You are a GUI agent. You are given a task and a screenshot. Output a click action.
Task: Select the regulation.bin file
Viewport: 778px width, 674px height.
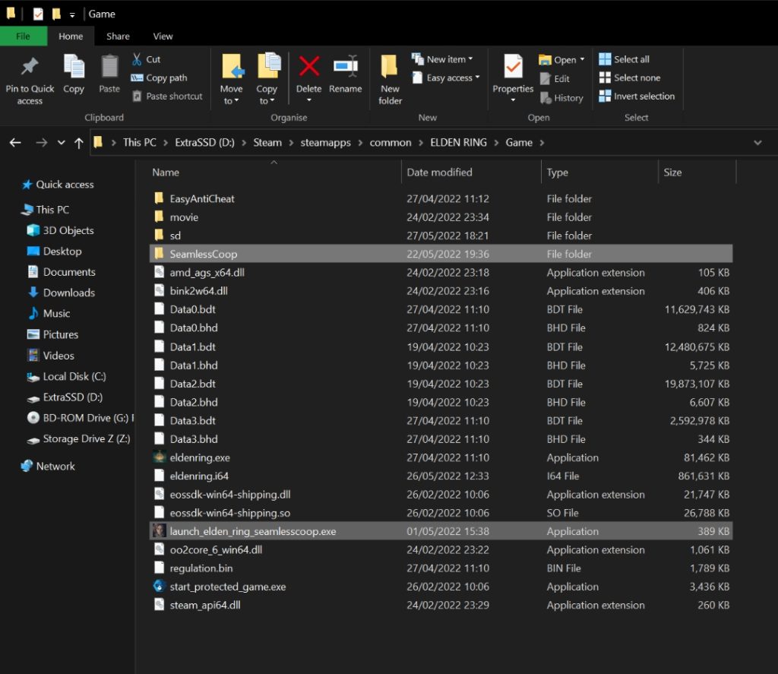point(441,568)
